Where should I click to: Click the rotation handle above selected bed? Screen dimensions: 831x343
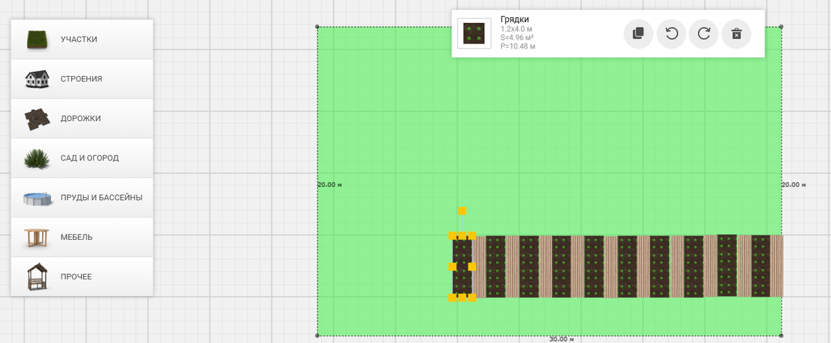pos(462,211)
